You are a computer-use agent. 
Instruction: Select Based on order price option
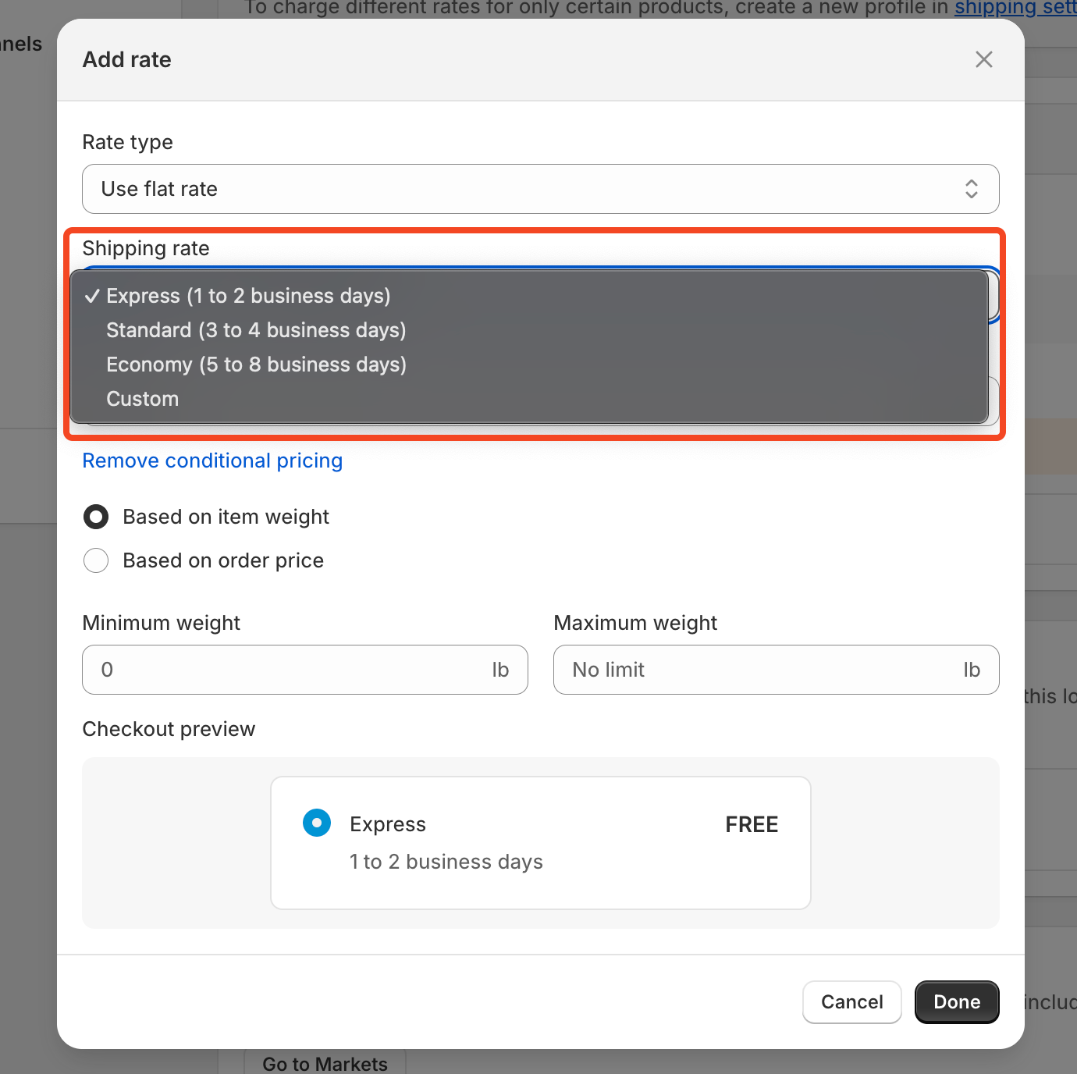(x=96, y=560)
